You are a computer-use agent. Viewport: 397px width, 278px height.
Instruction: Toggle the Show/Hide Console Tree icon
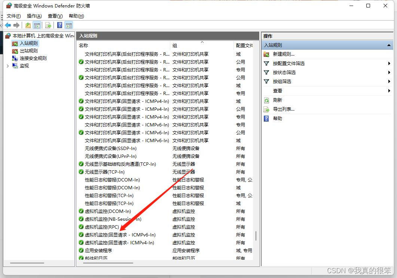coord(37,25)
